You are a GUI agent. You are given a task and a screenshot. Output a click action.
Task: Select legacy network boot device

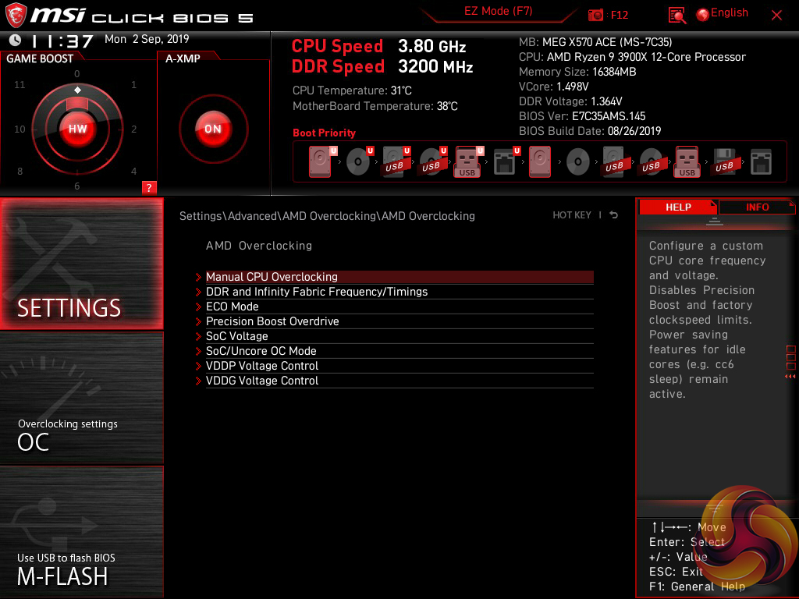point(761,161)
